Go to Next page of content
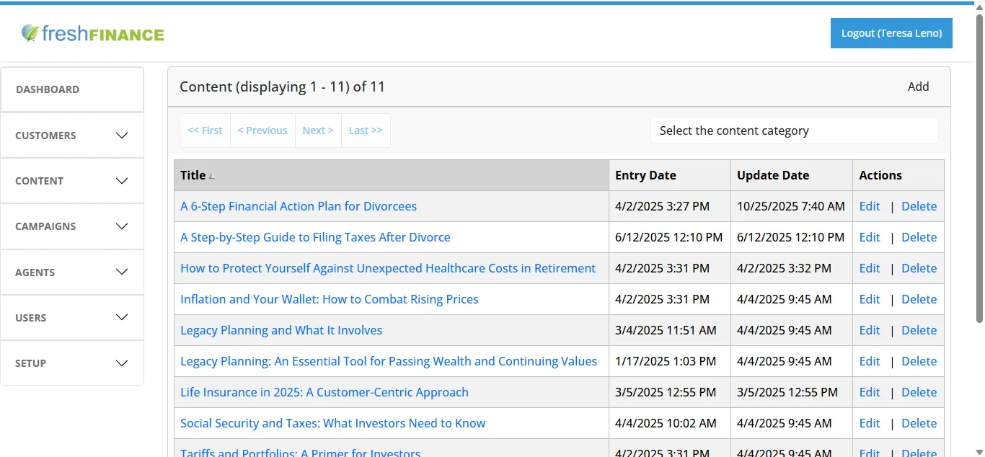This screenshot has height=457, width=985. pos(318,130)
